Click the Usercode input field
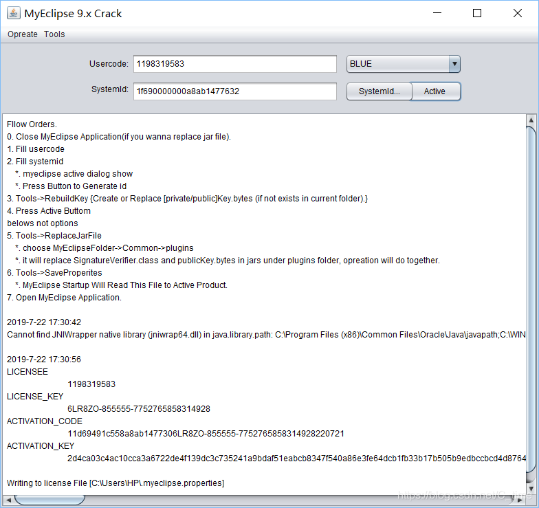The image size is (539, 508). (x=235, y=64)
